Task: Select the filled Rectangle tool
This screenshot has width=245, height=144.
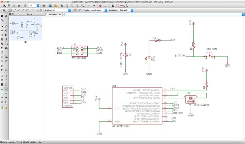Action: (2, 84)
